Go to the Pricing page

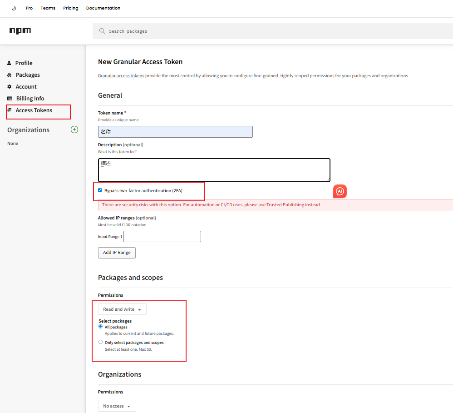pos(71,8)
